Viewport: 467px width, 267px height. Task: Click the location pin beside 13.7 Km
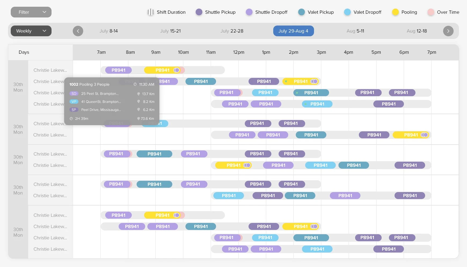coord(138,94)
